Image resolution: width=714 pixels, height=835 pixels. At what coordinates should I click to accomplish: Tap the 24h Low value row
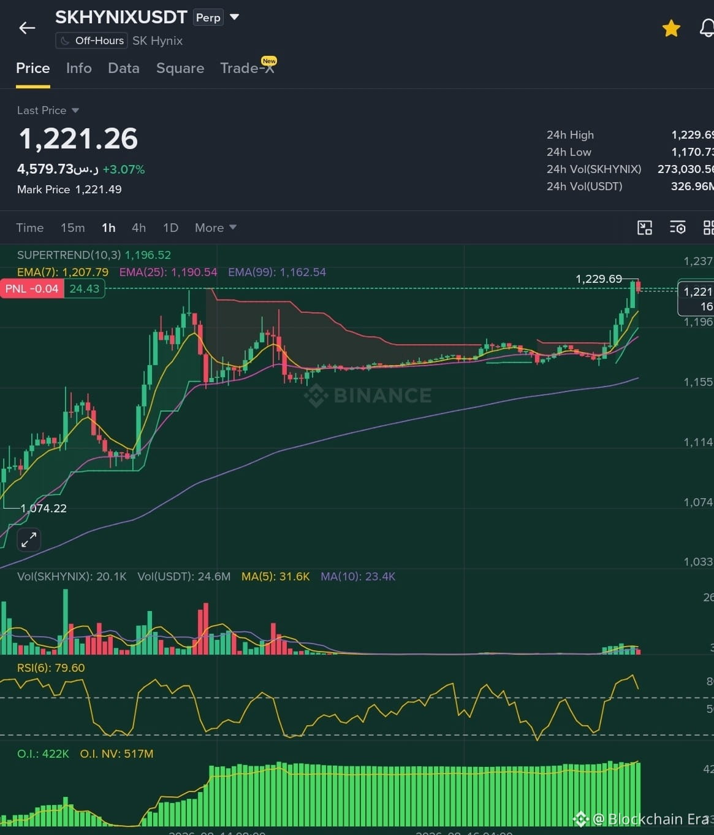click(630, 152)
